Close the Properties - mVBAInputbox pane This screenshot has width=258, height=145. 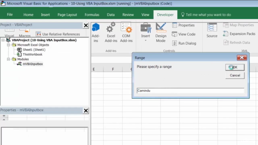[x=86, y=110]
